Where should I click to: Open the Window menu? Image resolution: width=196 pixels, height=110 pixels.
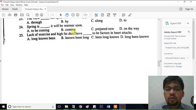click(19, 5)
